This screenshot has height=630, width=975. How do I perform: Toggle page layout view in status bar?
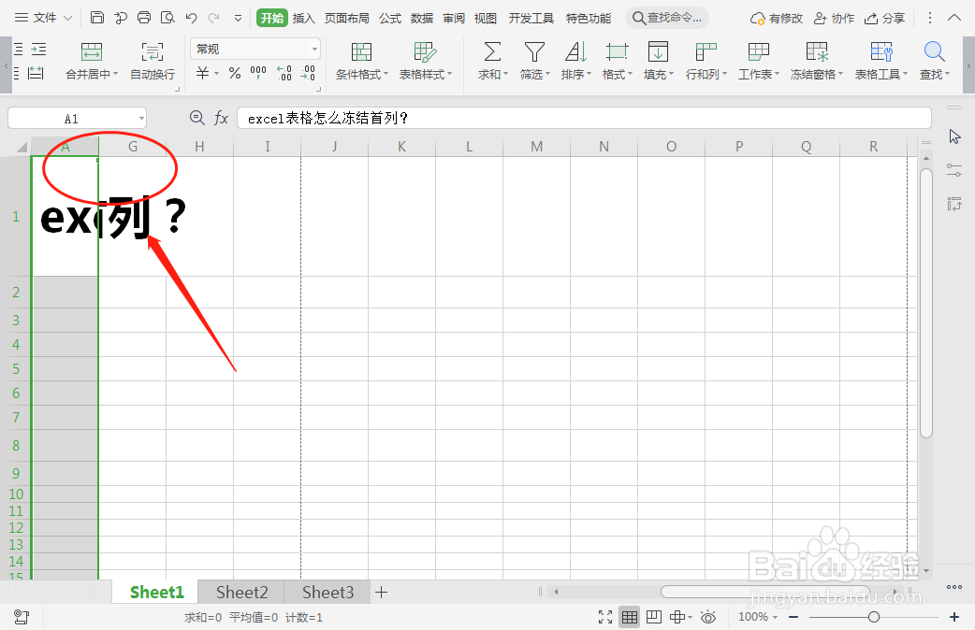click(x=653, y=617)
